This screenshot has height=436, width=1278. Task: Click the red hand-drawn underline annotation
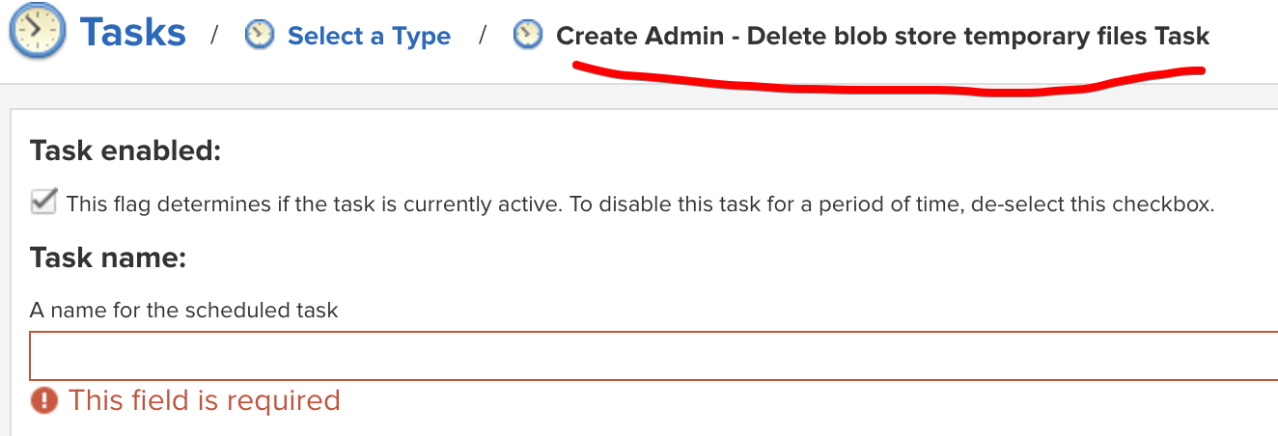coord(888,81)
